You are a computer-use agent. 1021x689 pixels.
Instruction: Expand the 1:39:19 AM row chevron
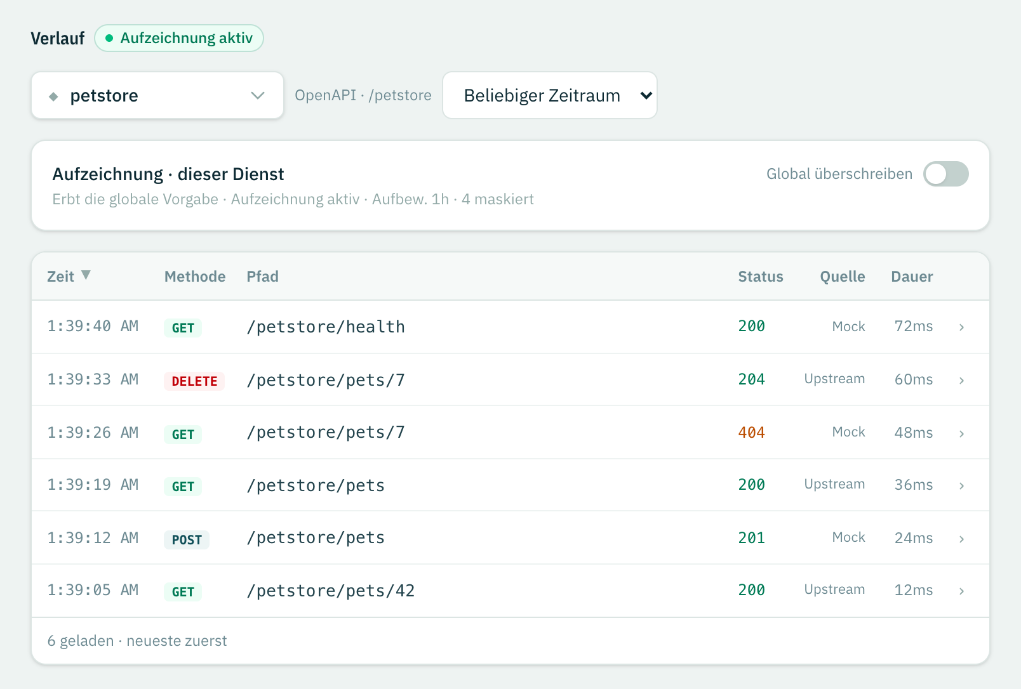point(962,485)
